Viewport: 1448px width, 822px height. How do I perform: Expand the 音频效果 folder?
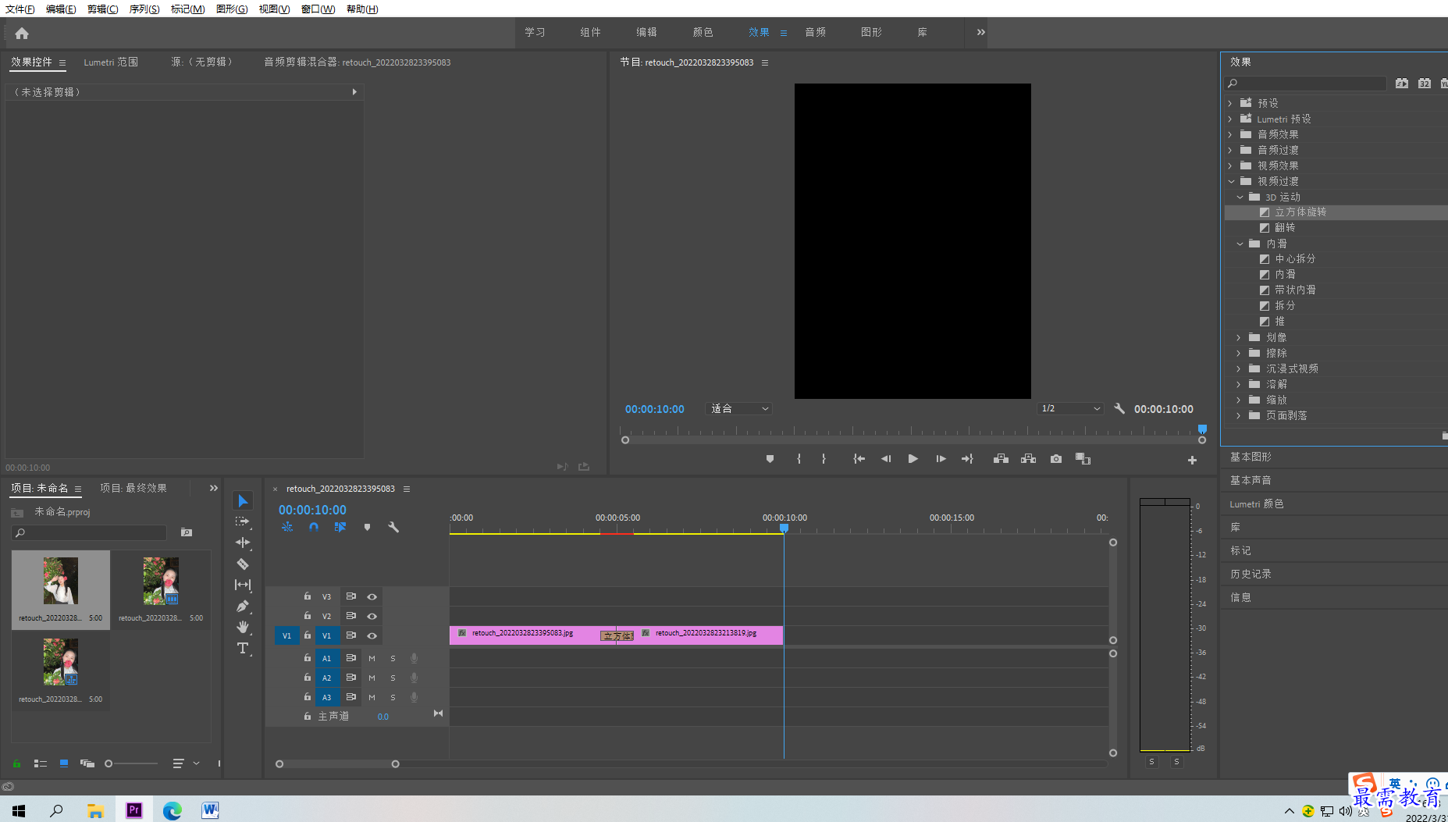tap(1231, 134)
